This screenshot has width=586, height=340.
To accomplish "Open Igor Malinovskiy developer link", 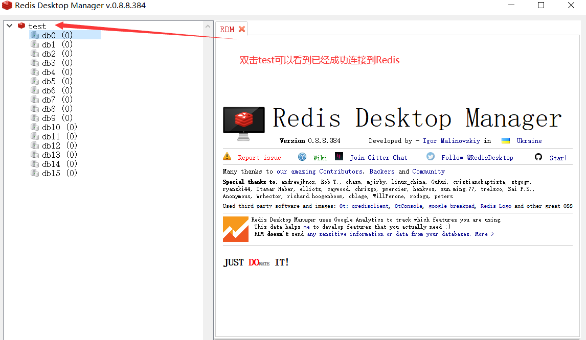I will pos(452,141).
